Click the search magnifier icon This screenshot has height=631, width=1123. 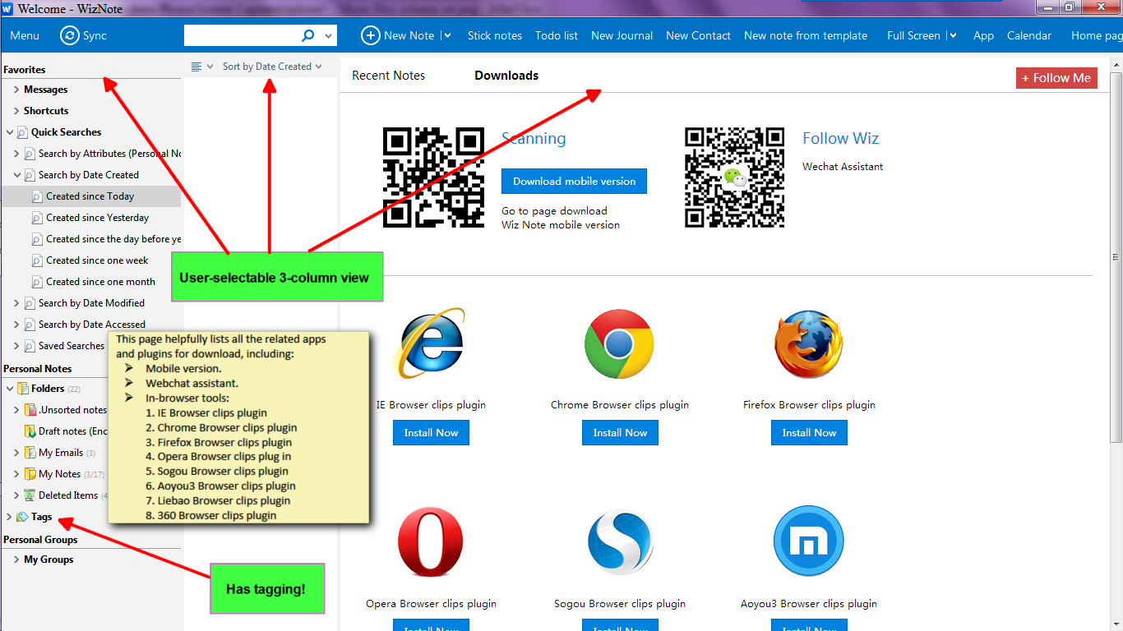pos(308,35)
